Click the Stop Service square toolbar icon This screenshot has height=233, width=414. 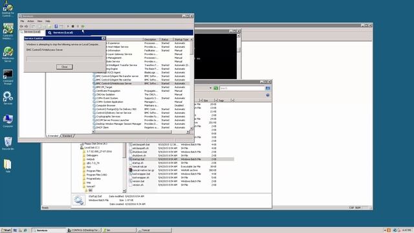click(73, 27)
